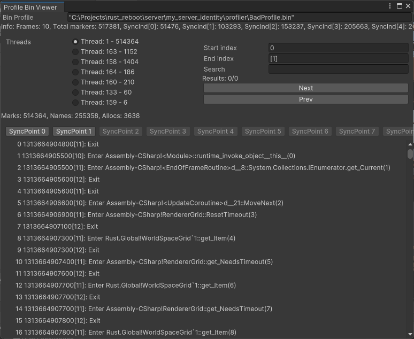The image size is (414, 339).
Task: Maximize the Profile Bin Viewer panel
Action: [x=400, y=6]
